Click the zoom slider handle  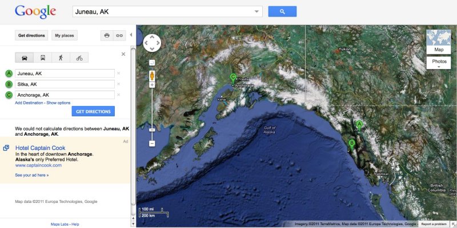(x=152, y=130)
